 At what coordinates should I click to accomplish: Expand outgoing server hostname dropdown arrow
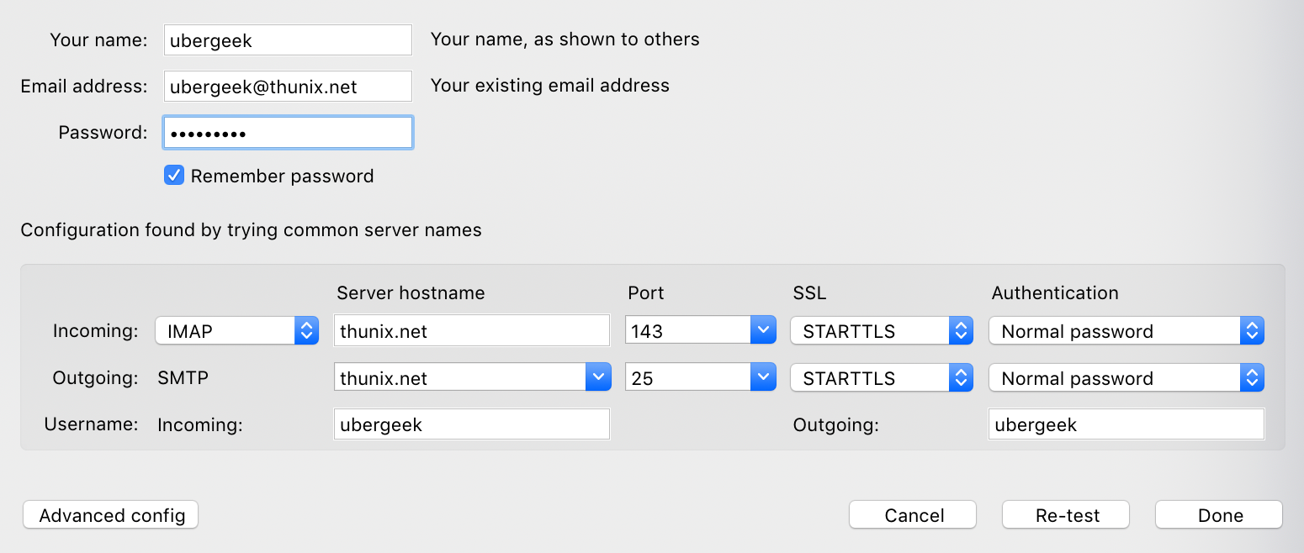[x=597, y=378]
